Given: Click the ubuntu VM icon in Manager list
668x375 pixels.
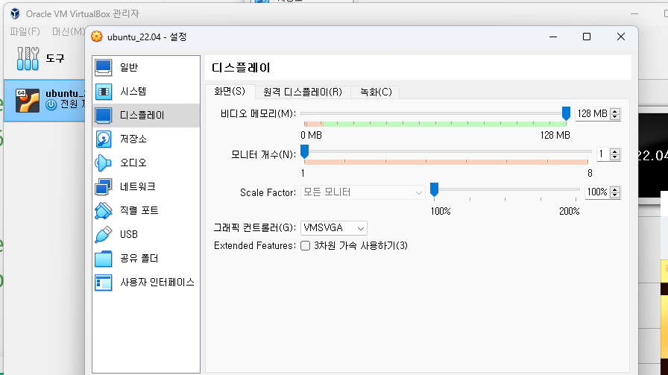Looking at the screenshot, I should coord(28,101).
